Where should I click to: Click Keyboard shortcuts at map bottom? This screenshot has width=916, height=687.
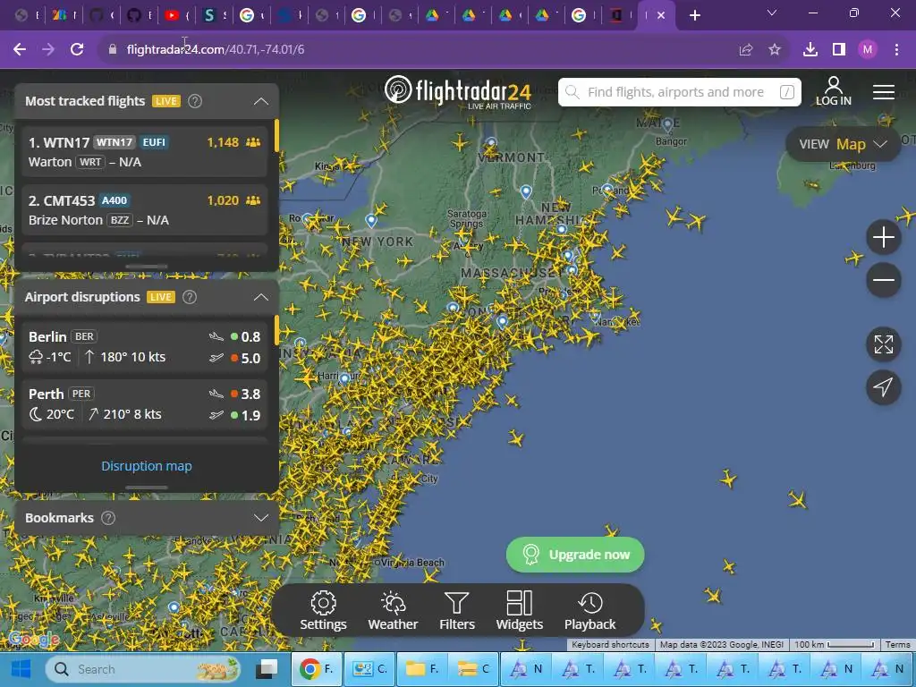610,644
